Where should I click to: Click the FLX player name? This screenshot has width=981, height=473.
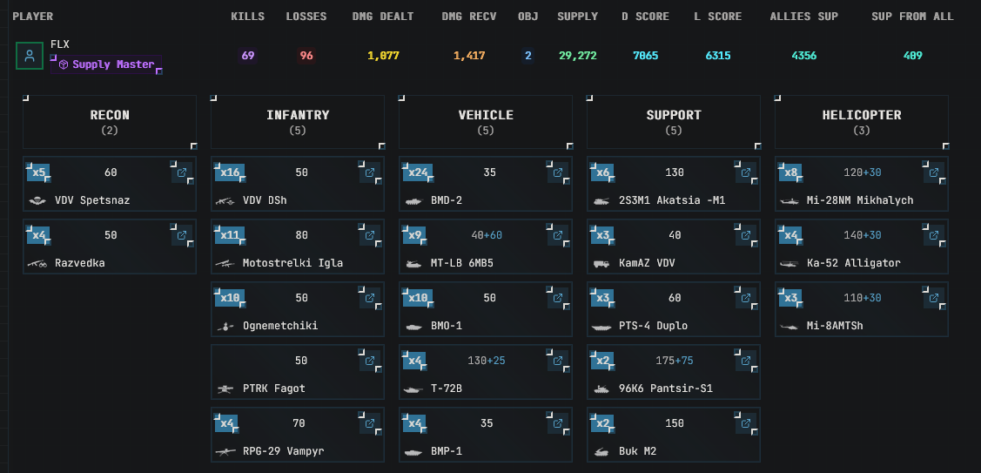tap(60, 44)
